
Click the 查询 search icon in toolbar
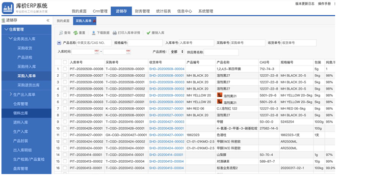[x=60, y=33]
